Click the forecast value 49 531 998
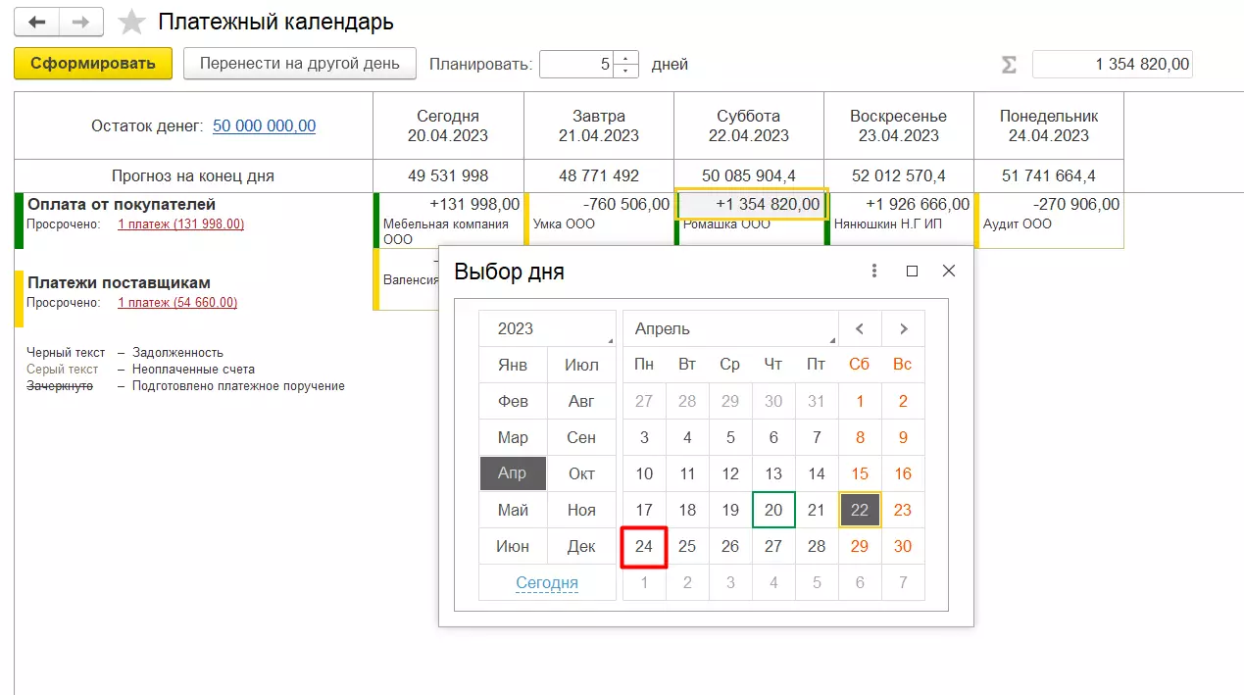 448,176
